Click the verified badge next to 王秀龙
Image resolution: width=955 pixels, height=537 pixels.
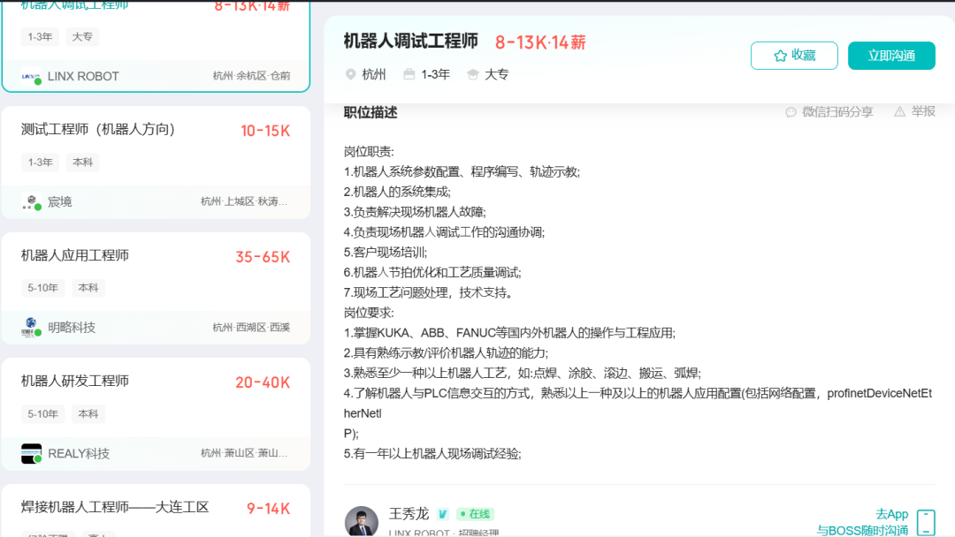pos(443,514)
